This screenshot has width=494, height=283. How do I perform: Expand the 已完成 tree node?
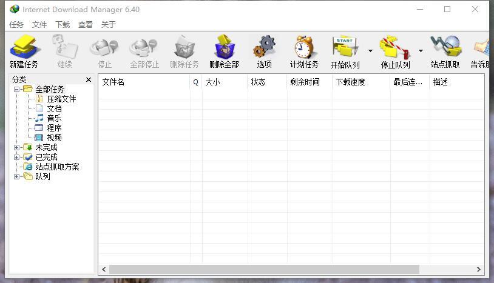(x=17, y=157)
